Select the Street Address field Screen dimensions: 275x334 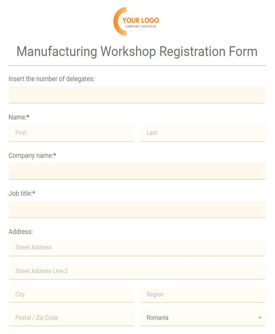[137, 248]
